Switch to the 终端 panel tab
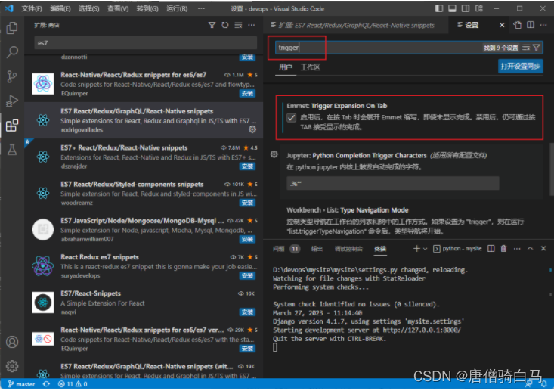This screenshot has height=391, width=554. (x=380, y=249)
